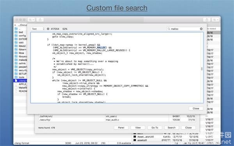
Task: Open the right toolbar view options dropdown
Action: click(216, 20)
